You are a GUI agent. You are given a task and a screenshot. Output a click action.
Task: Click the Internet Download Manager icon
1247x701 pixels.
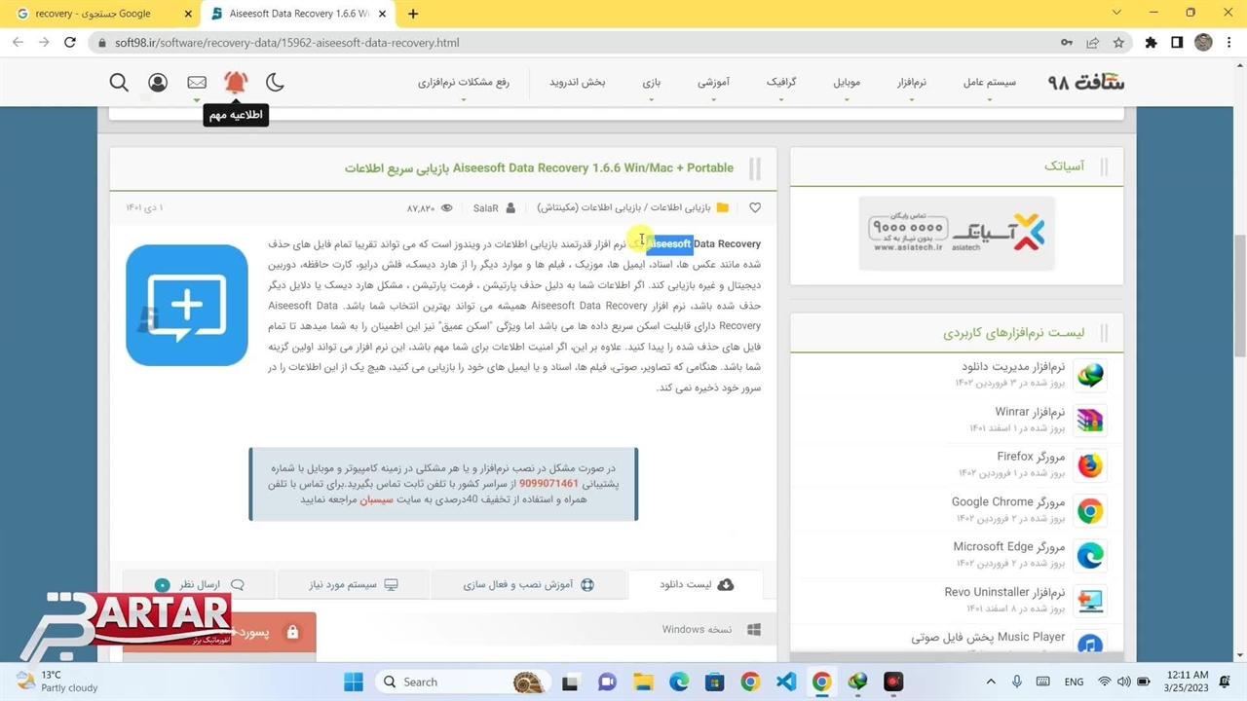[1089, 375]
